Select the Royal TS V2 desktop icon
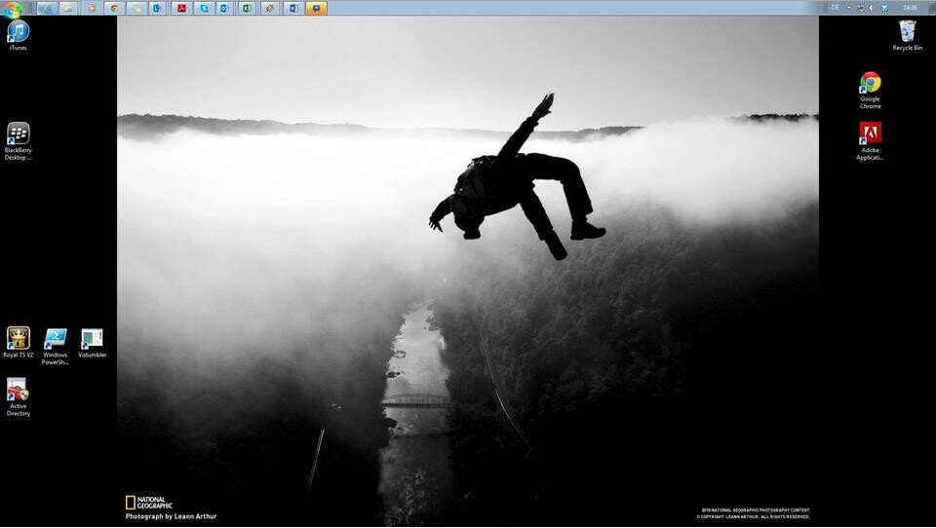 (18, 343)
